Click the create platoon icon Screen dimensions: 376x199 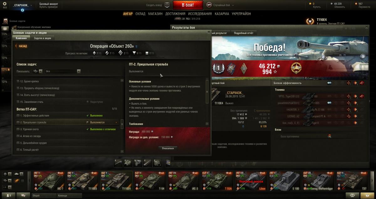(167, 5)
